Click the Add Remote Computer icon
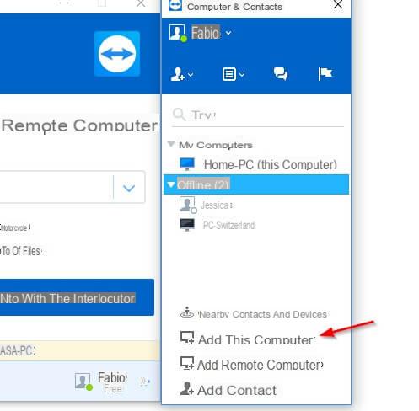 pos(187,363)
